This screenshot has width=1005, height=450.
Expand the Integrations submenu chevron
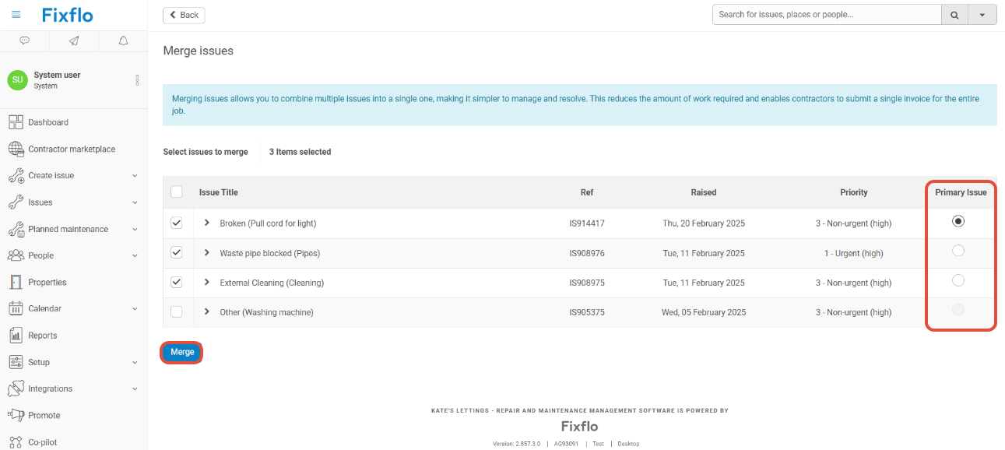pyautogui.click(x=135, y=388)
